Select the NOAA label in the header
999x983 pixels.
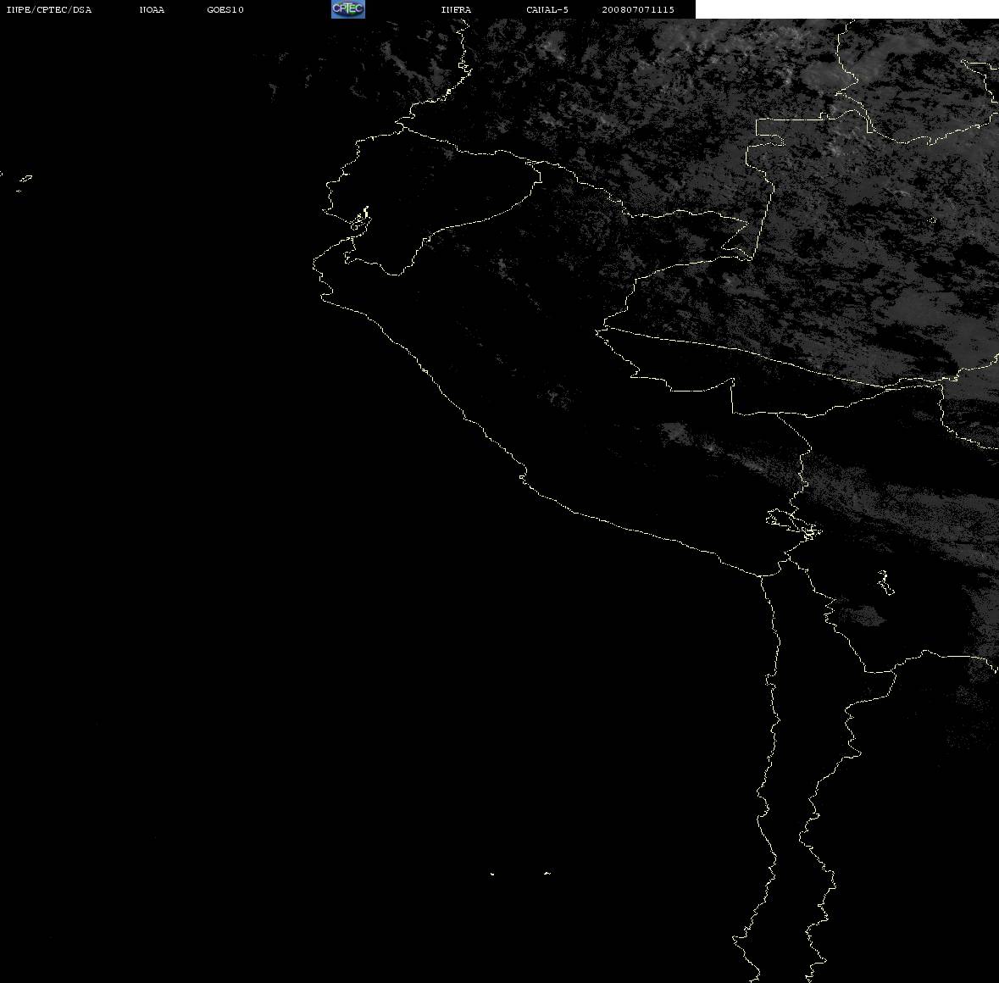click(152, 9)
